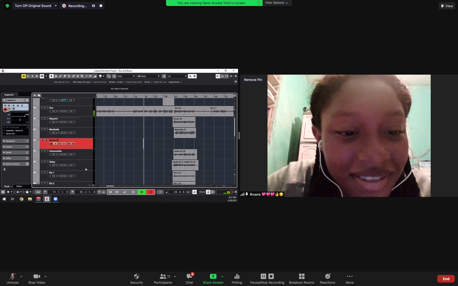Toggle the transport Cycle loop button

pos(125,192)
